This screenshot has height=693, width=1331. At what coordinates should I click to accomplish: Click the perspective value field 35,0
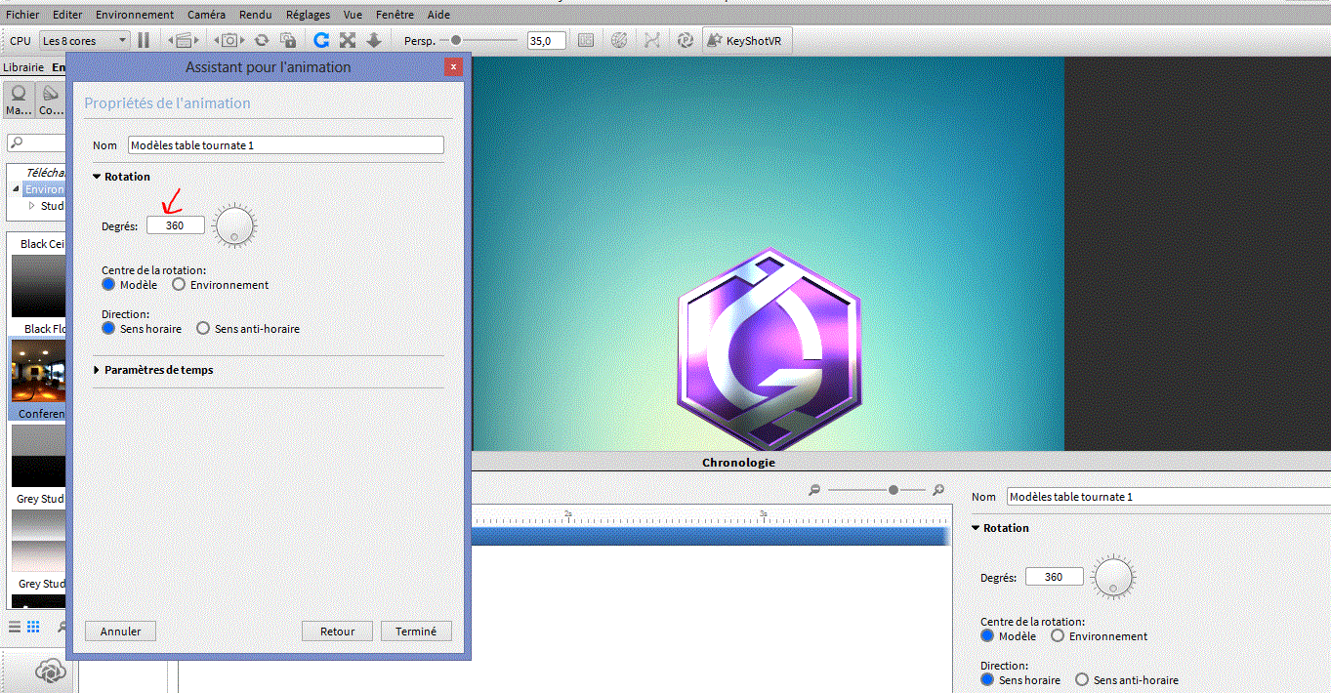[547, 40]
